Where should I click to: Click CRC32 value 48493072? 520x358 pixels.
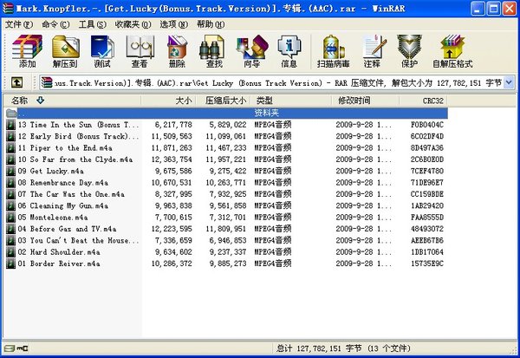pos(427,229)
